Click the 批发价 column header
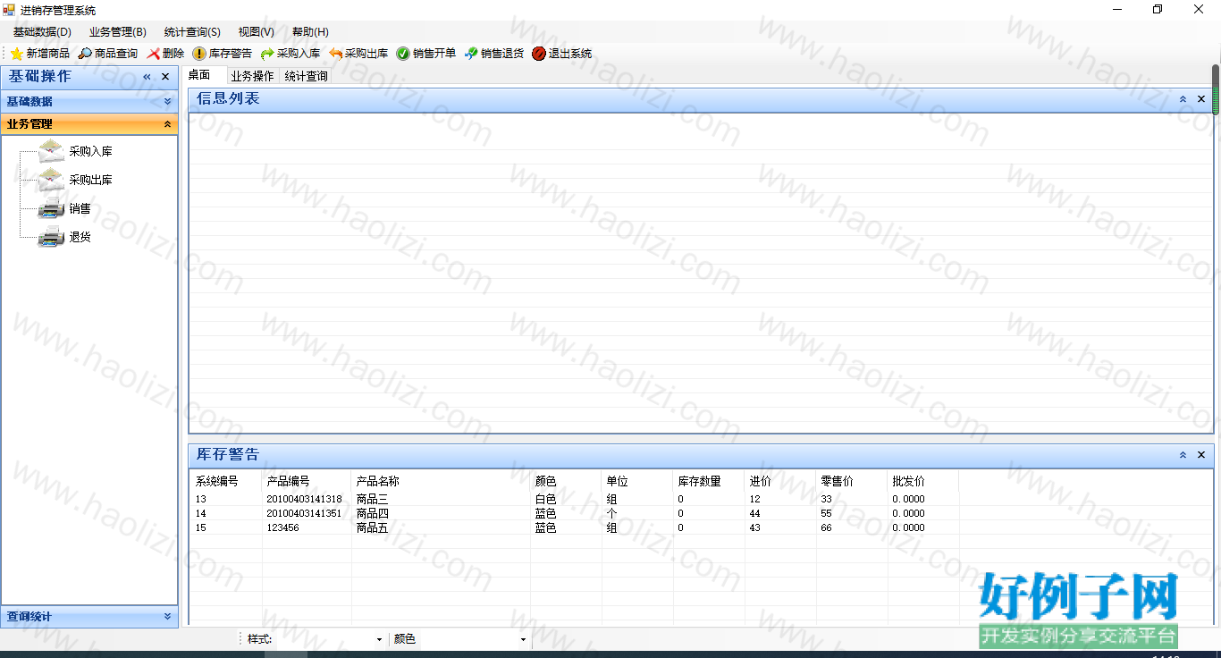 pyautogui.click(x=923, y=481)
